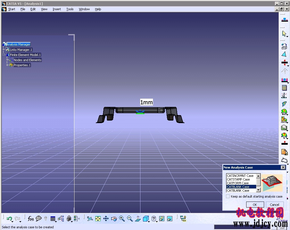Select the Rotate view tool
Screen dimensions: 290x230
(114, 219)
